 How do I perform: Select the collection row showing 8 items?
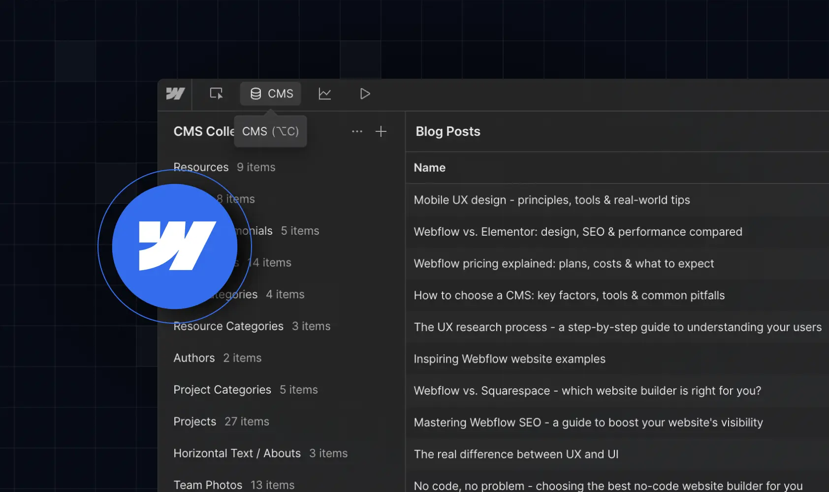click(x=282, y=199)
